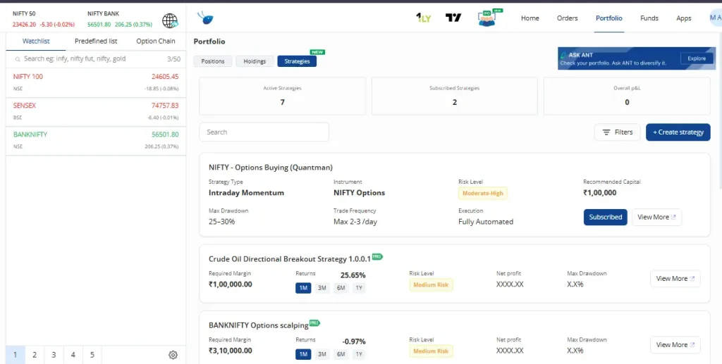The width and height of the screenshot is (722, 364).
Task: Click the -0.97% returns value
Action: click(x=354, y=341)
